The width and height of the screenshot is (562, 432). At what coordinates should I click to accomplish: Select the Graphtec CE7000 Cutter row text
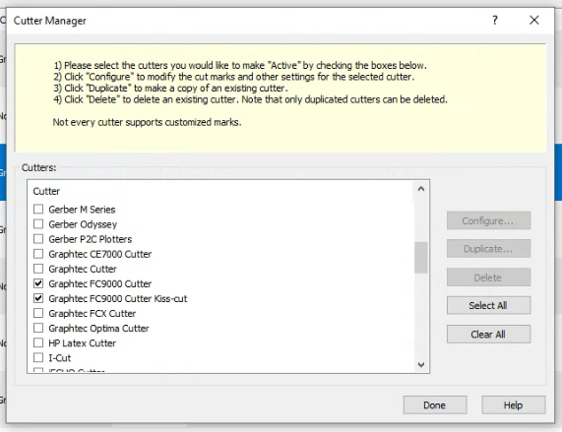click(100, 254)
